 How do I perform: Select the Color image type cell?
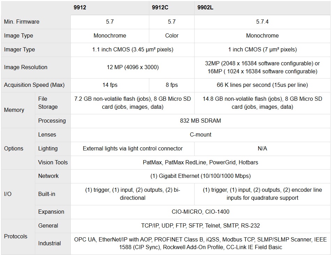172,35
